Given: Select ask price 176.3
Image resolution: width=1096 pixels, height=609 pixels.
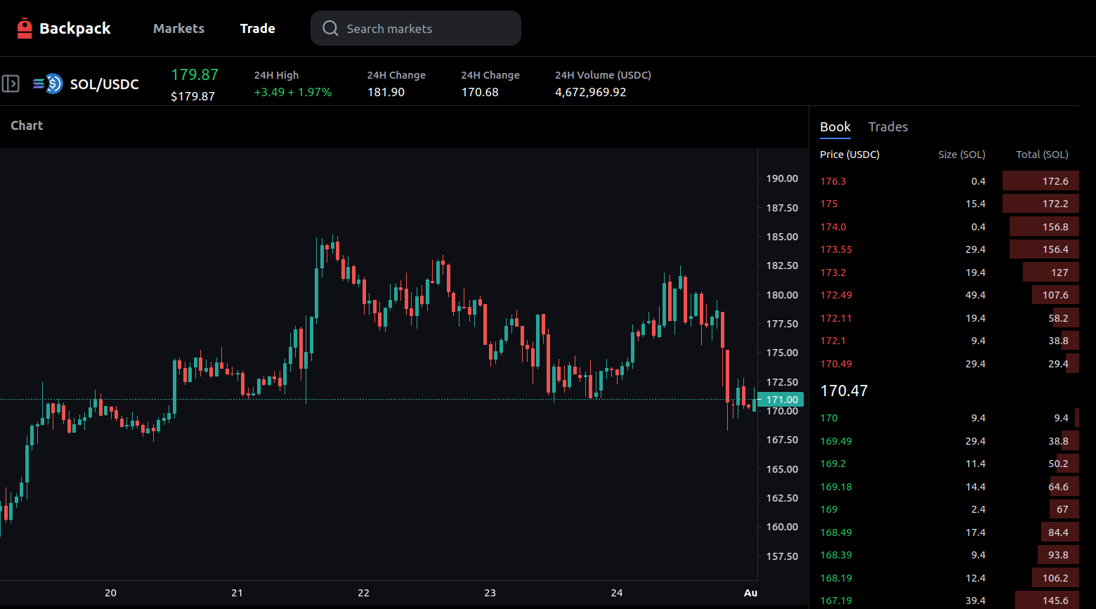Looking at the screenshot, I should (x=833, y=181).
